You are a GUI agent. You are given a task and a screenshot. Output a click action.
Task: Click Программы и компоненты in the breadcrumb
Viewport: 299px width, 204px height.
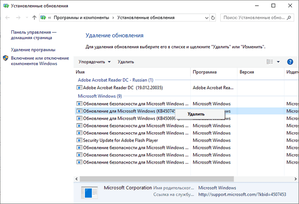81,18
